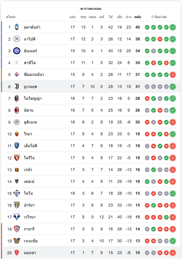Click the Juventus club crest icon
The height and width of the screenshot is (259, 182).
pos(17,87)
